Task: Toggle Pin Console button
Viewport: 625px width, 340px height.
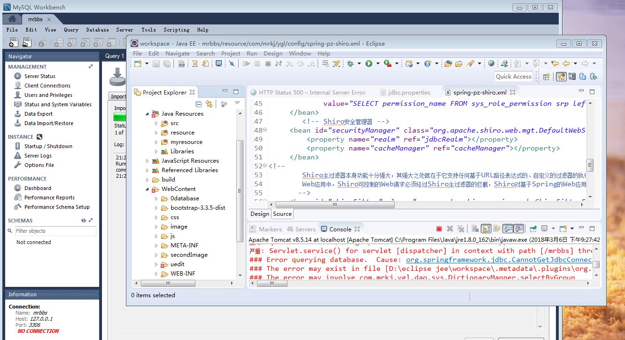Action: pos(533,229)
